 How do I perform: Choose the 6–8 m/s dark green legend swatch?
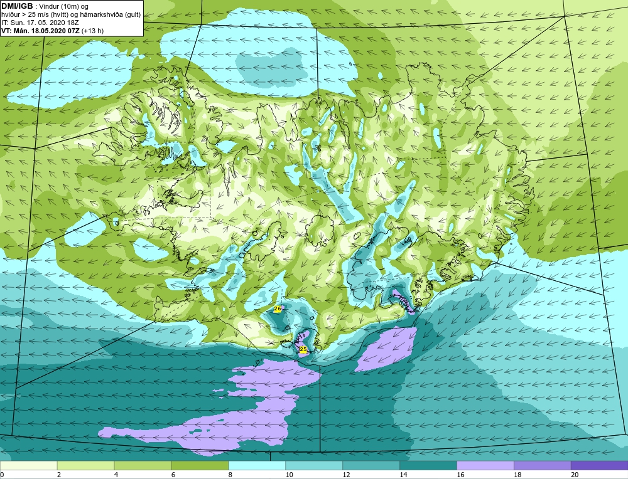200,465
